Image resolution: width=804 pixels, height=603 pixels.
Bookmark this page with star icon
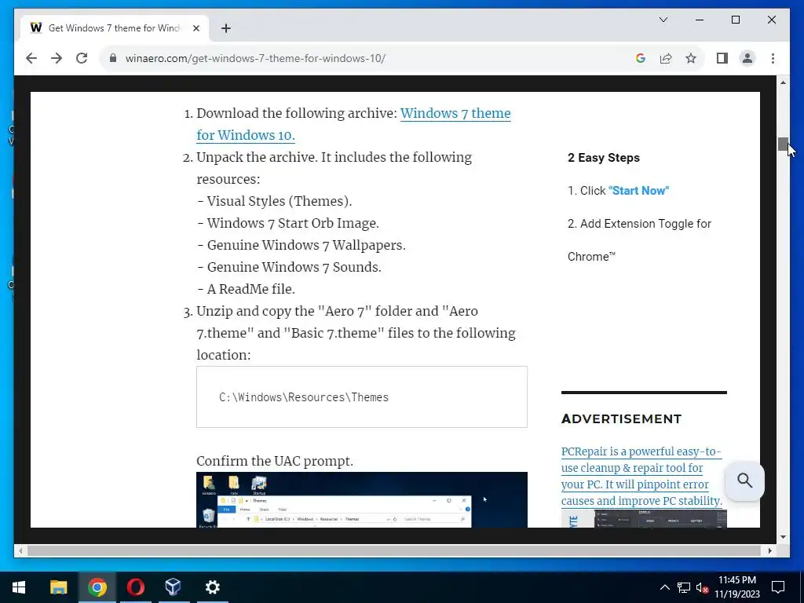[691, 58]
